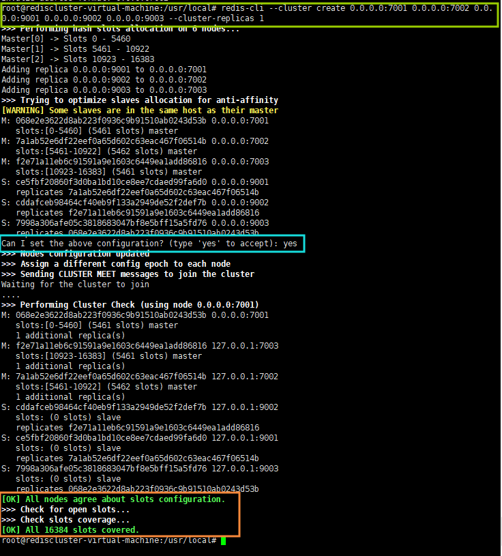The width and height of the screenshot is (502, 556).
Task: Click the green terminal cursor at the prompt
Action: coord(223,541)
